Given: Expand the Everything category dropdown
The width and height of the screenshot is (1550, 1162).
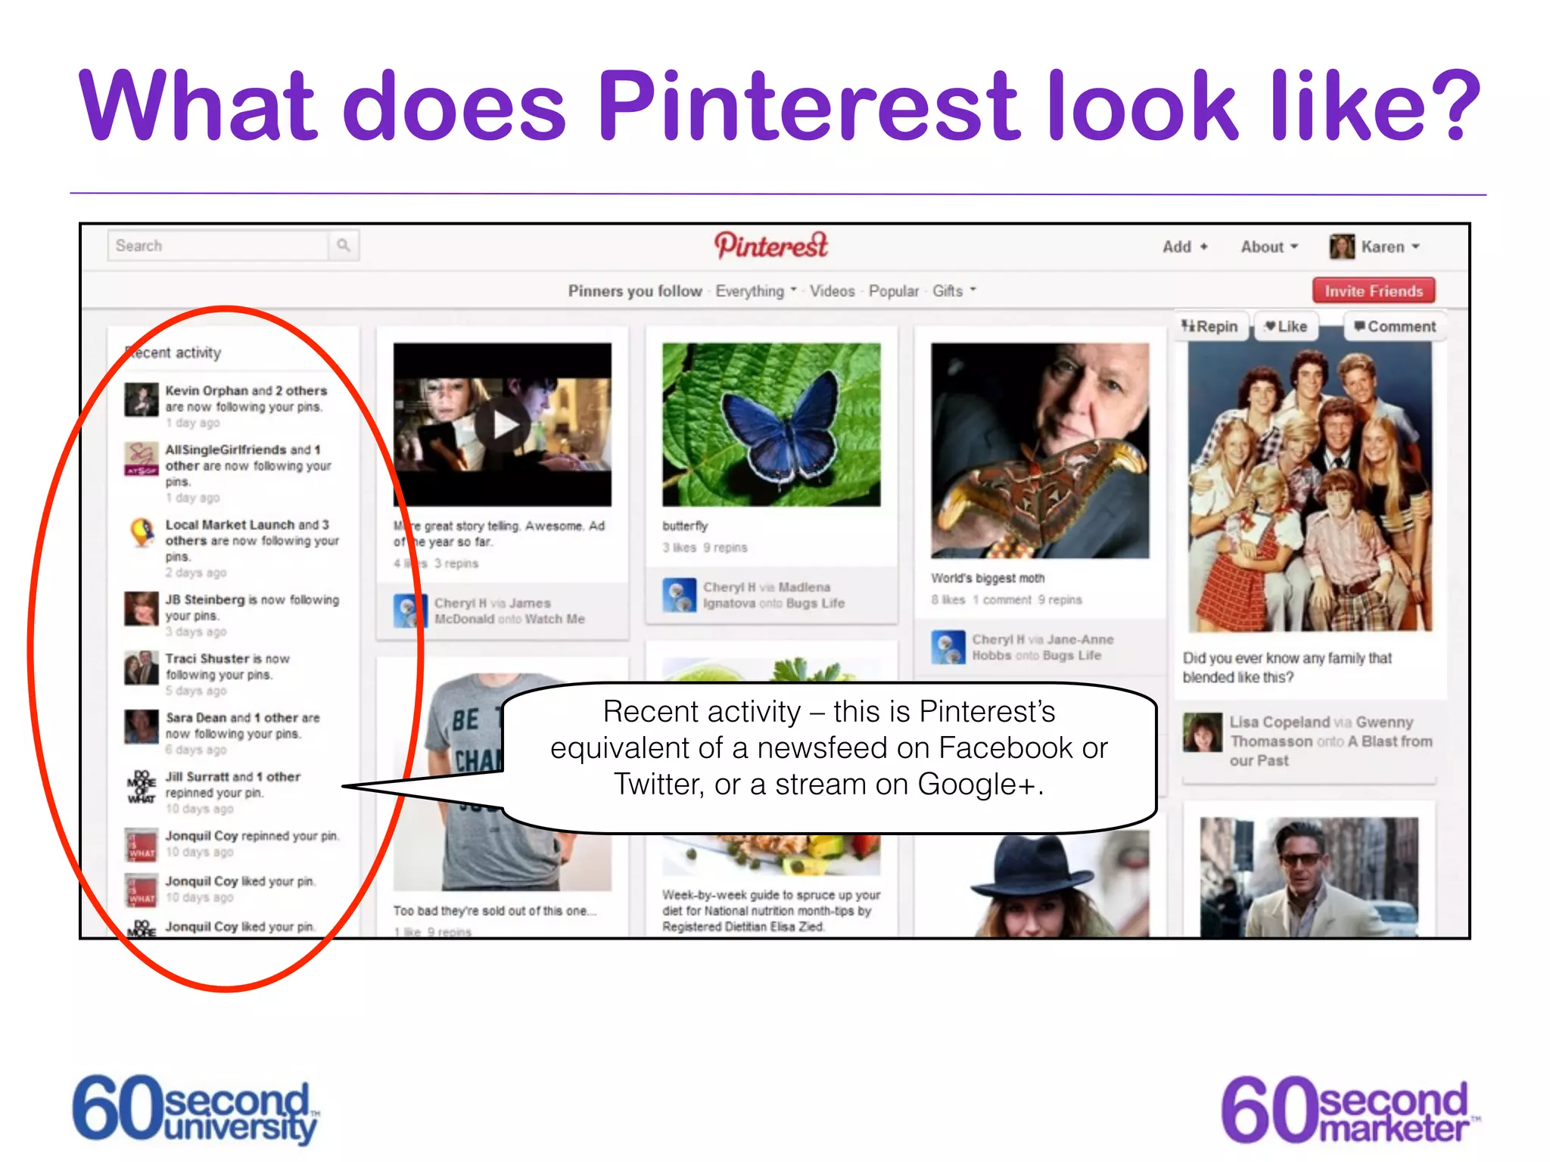Looking at the screenshot, I should coord(756,291).
